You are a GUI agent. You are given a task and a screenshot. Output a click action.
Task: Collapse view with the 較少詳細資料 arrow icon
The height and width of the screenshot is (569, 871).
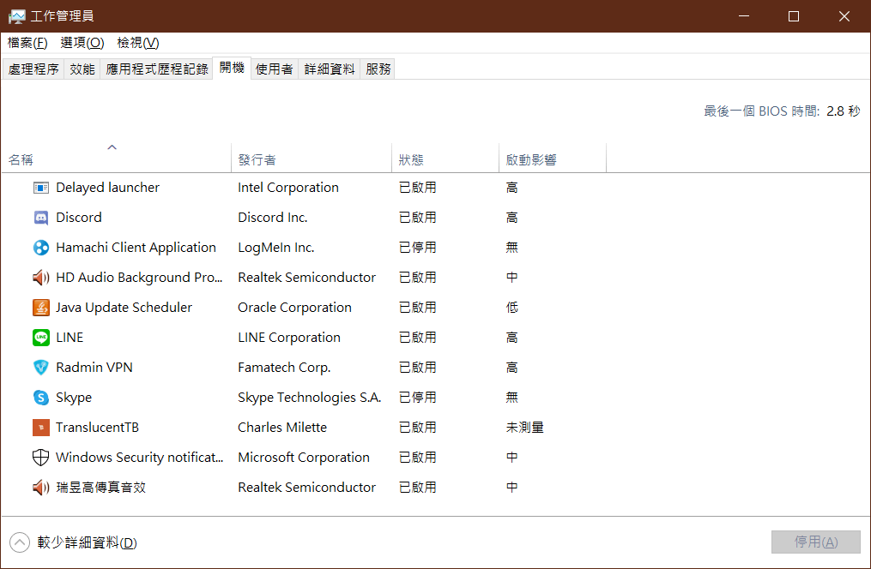(x=20, y=542)
